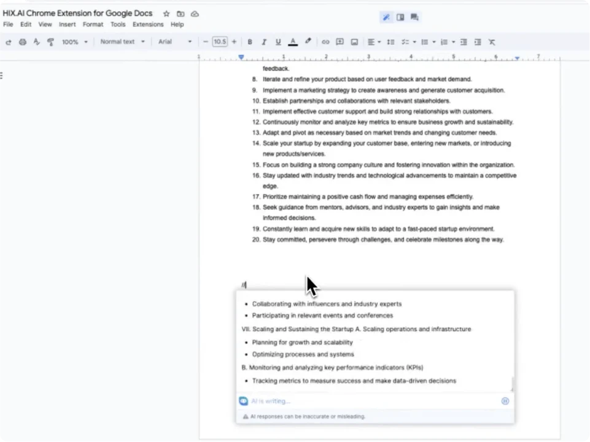Click the spell check icon
This screenshot has height=442, width=590.
coord(36,42)
